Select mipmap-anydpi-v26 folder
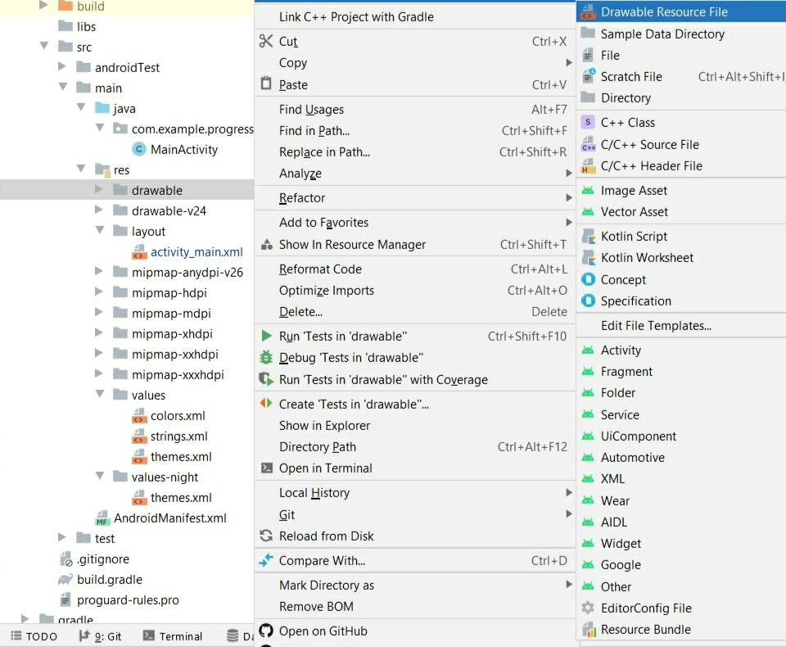Screen dimensions: 786x647 [x=187, y=273]
